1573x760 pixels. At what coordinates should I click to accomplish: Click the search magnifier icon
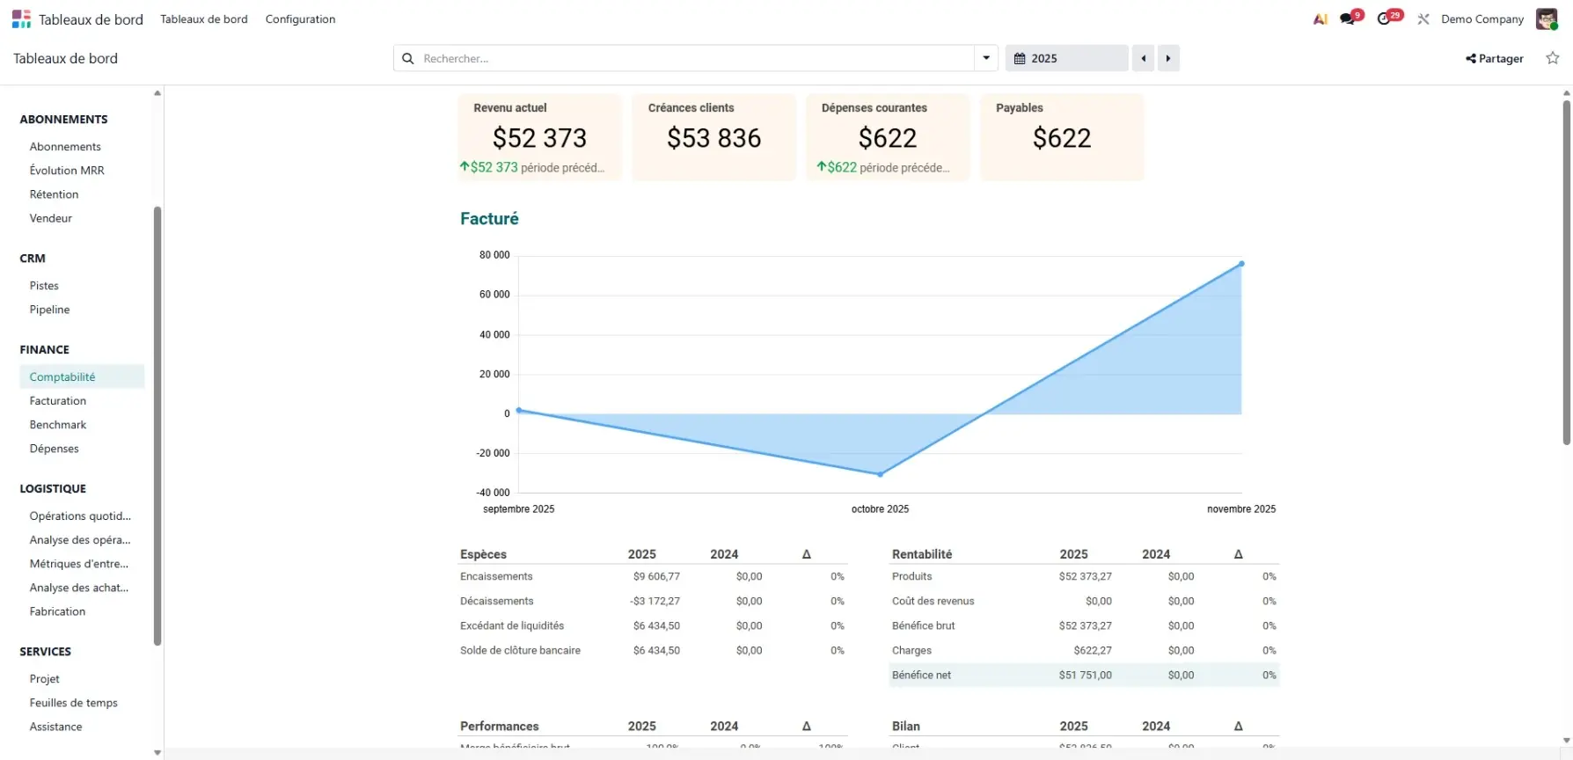(x=408, y=58)
